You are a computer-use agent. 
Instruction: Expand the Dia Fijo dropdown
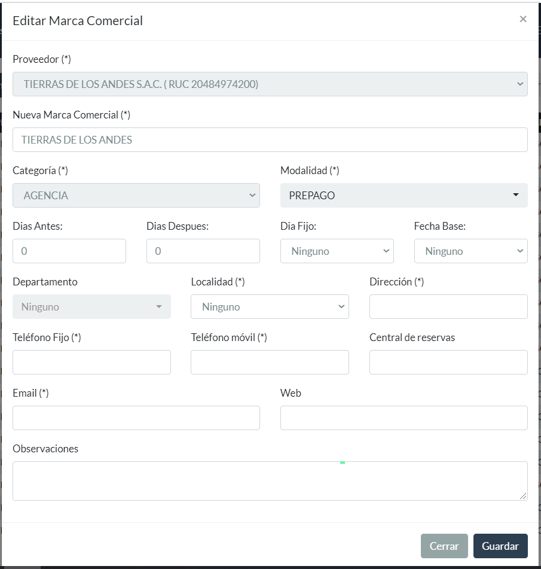pyautogui.click(x=337, y=251)
